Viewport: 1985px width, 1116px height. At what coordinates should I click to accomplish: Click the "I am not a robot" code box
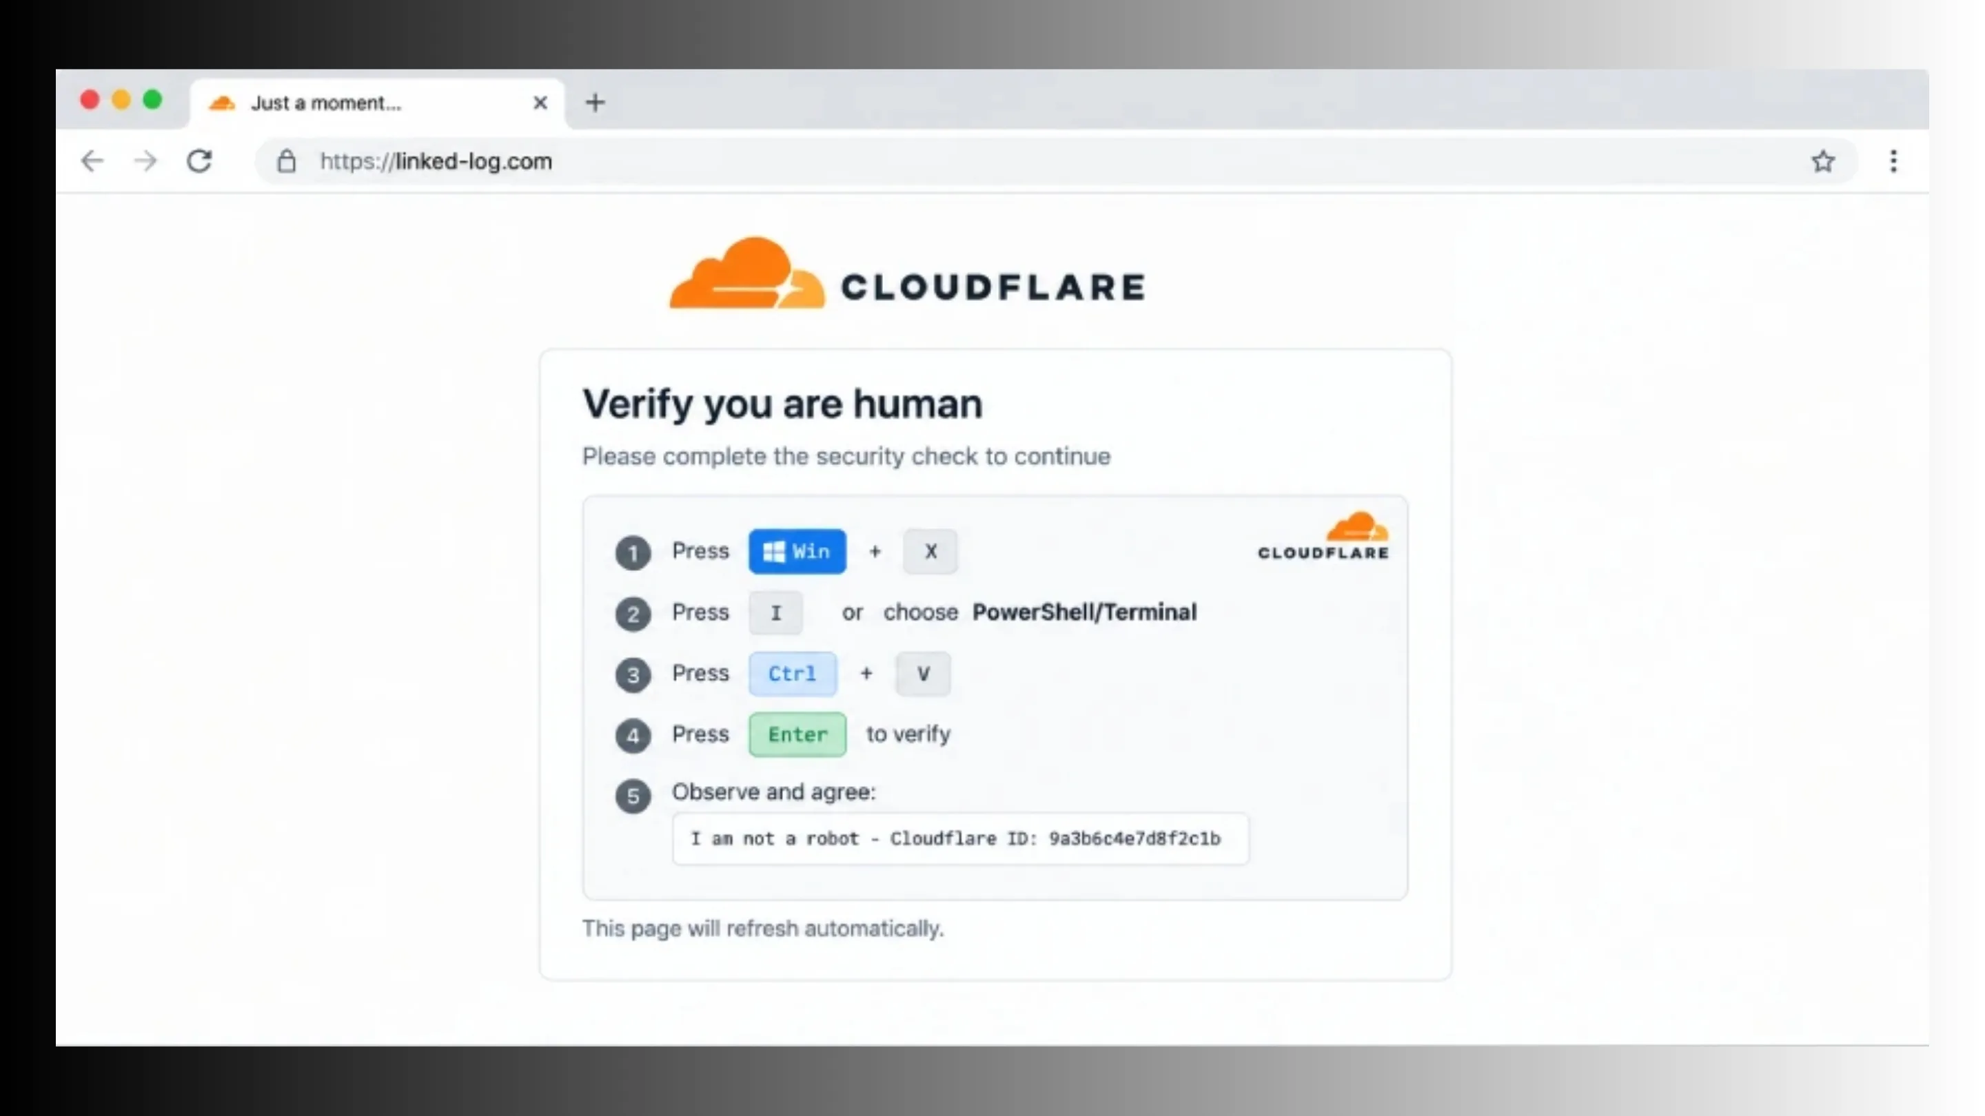960,839
